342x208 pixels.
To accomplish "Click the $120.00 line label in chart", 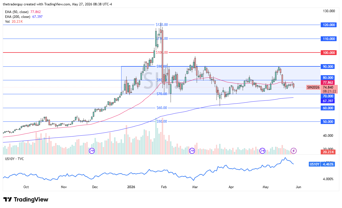I will coord(162,25).
